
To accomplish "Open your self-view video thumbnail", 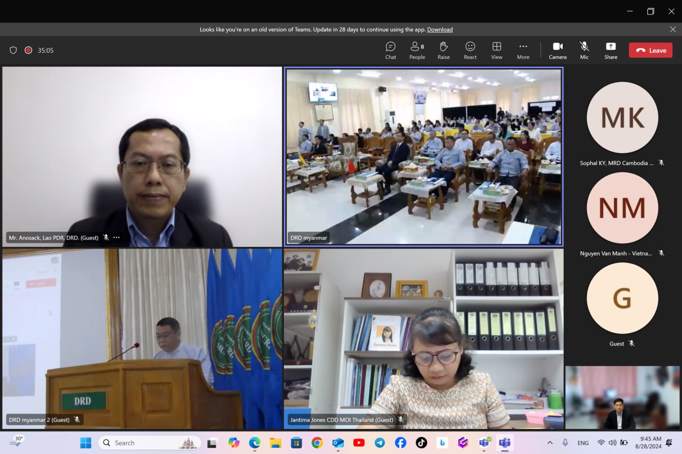I will (x=622, y=397).
